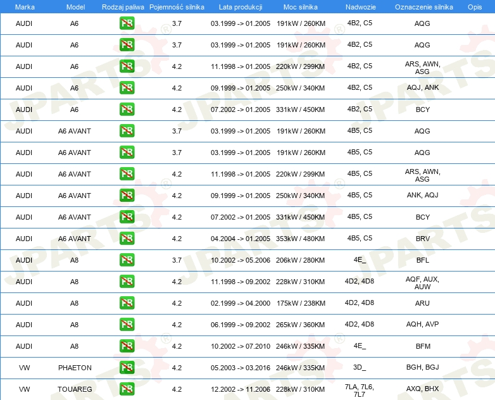The image size is (495, 400).
Task: Click the Opis column header
Action: [x=475, y=7]
